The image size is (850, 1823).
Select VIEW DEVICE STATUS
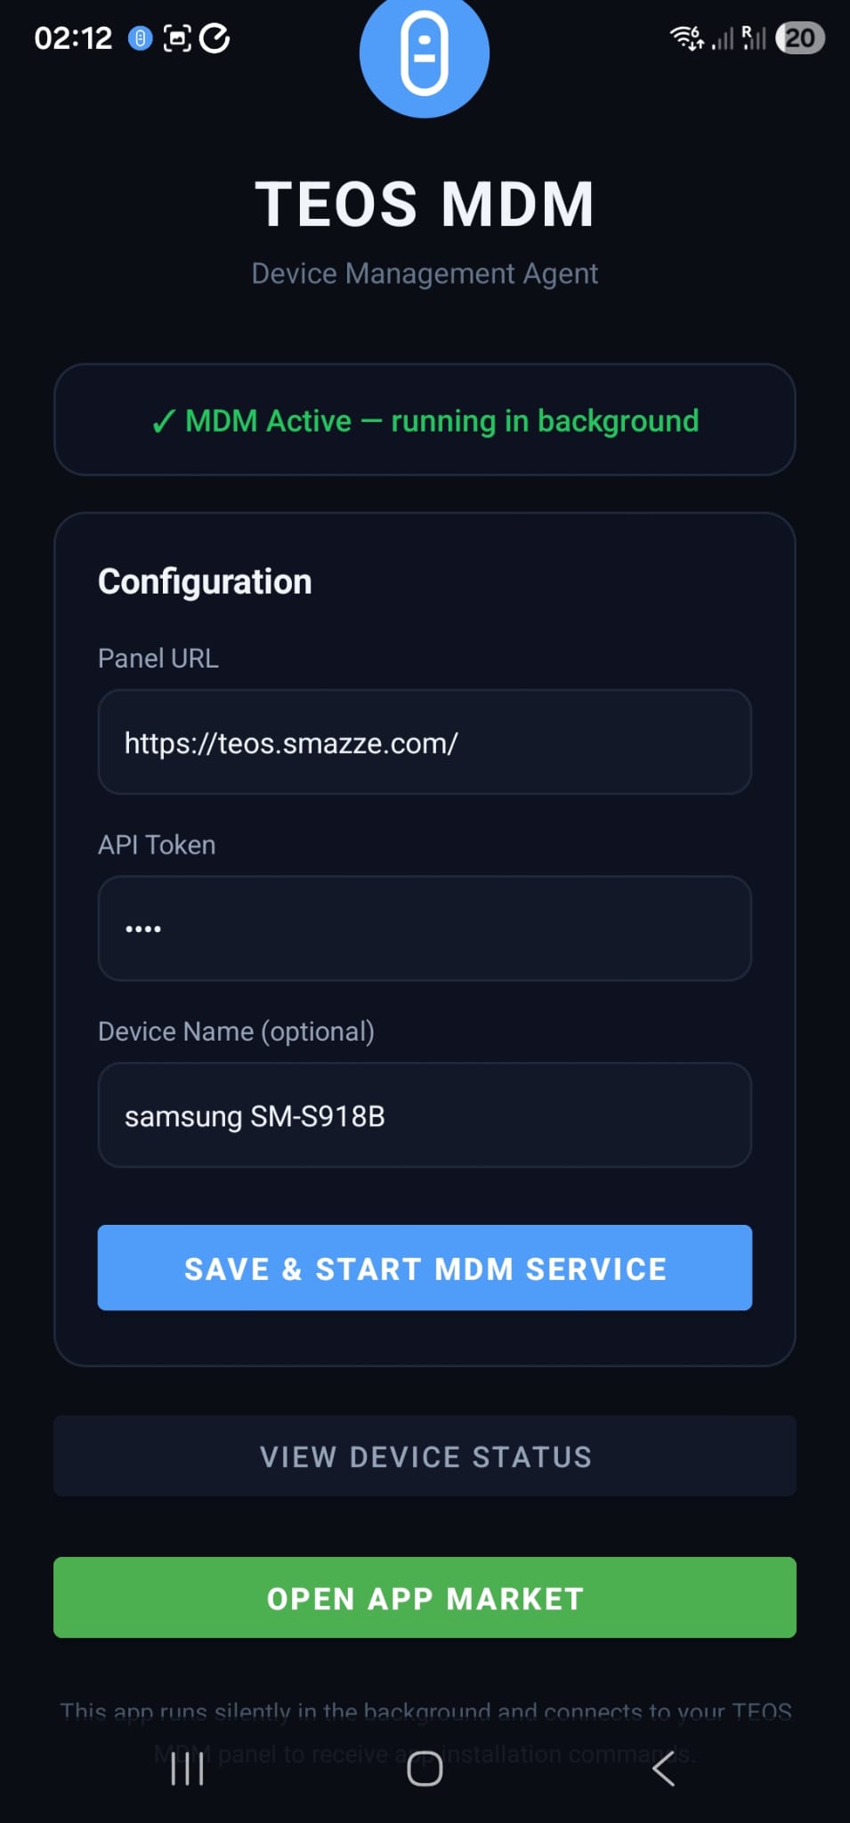[x=425, y=1456]
